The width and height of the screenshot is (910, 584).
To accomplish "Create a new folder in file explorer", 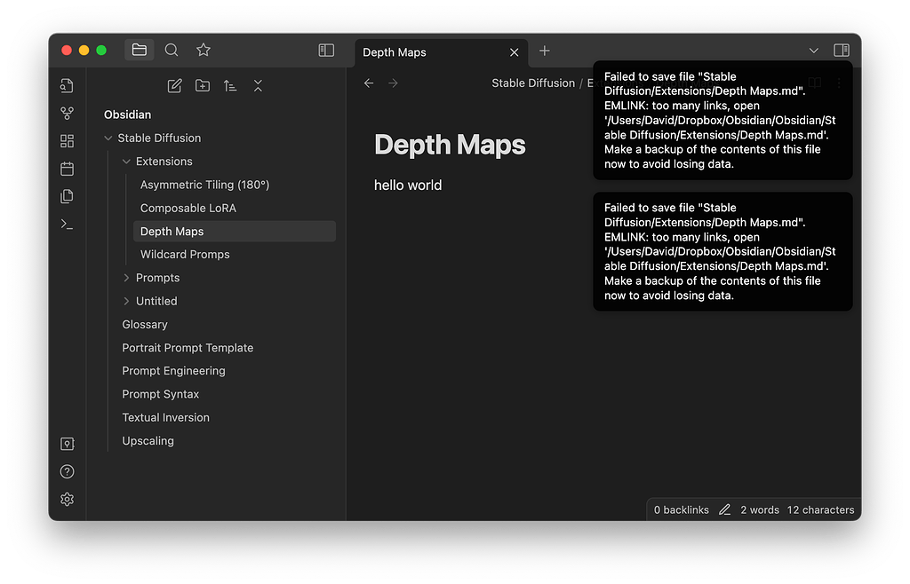I will (202, 86).
